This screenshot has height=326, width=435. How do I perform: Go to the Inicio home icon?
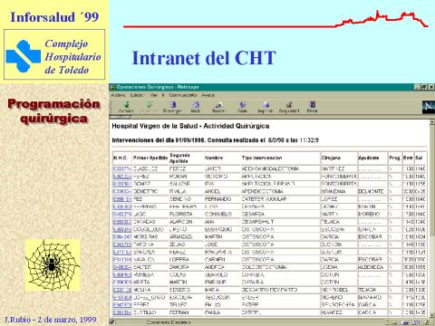tap(196, 107)
